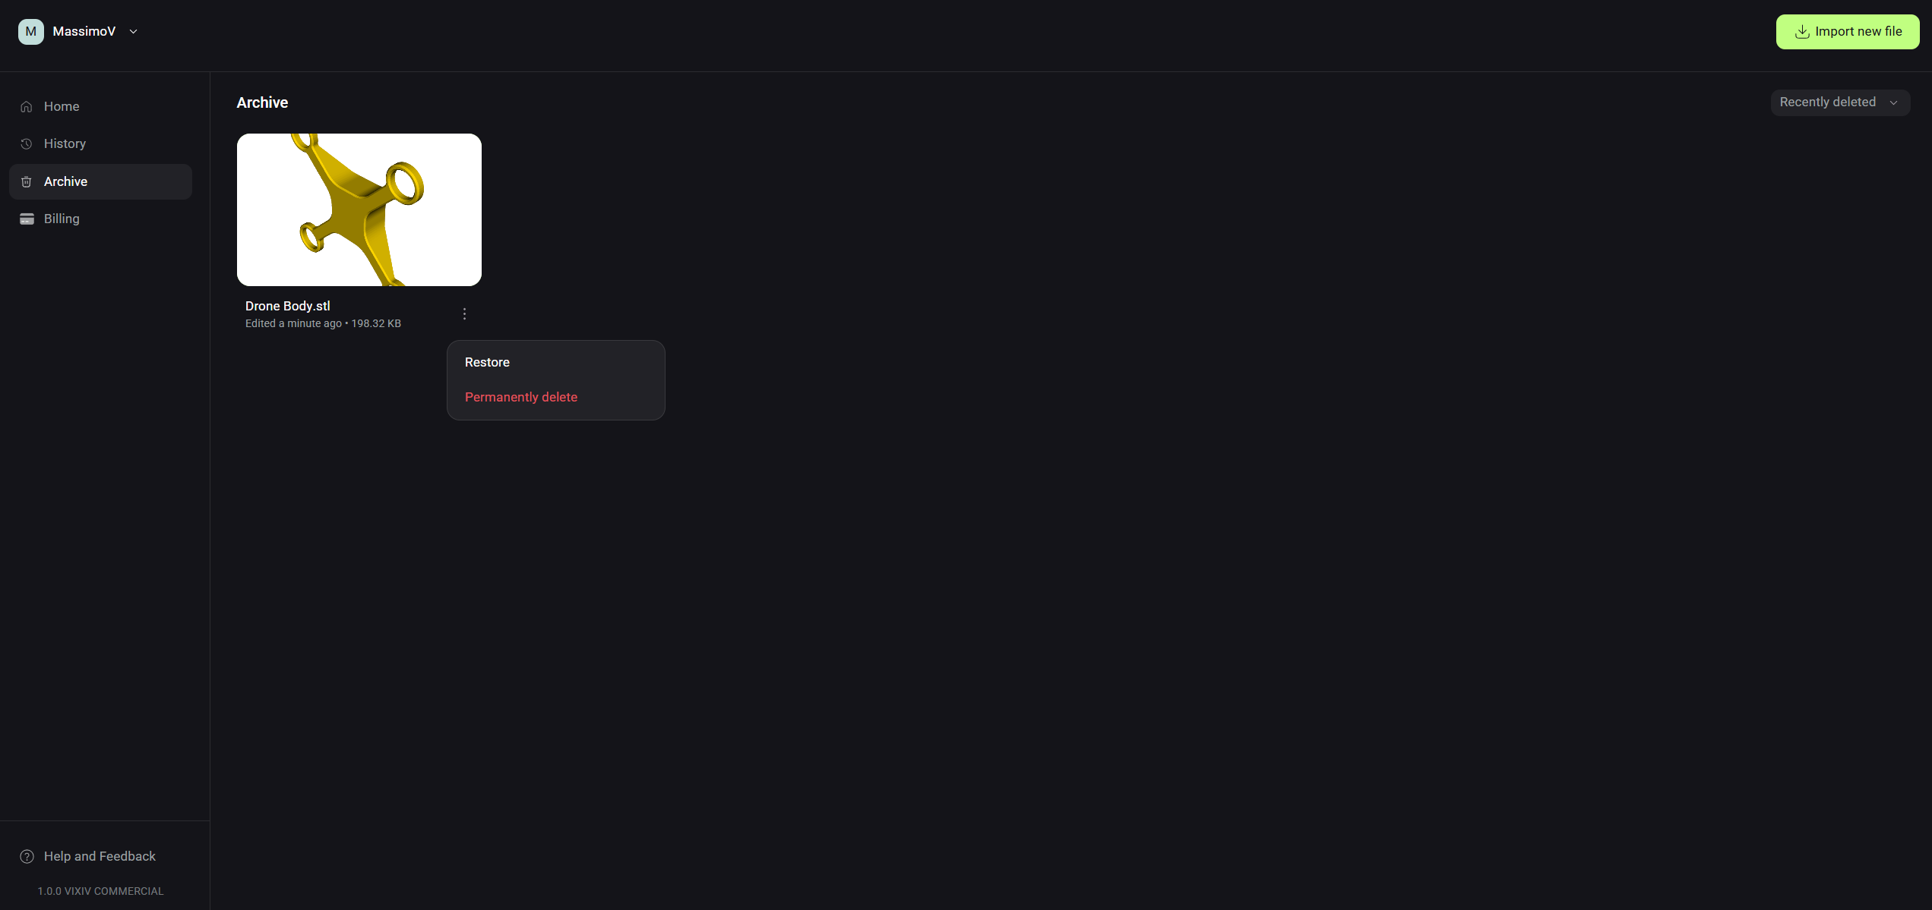Open the Drone Body.stl thumbnail preview

point(359,209)
